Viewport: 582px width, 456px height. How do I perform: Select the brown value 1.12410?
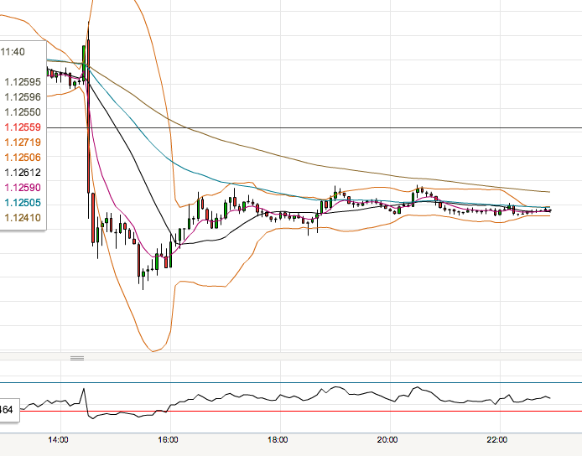tap(23, 218)
